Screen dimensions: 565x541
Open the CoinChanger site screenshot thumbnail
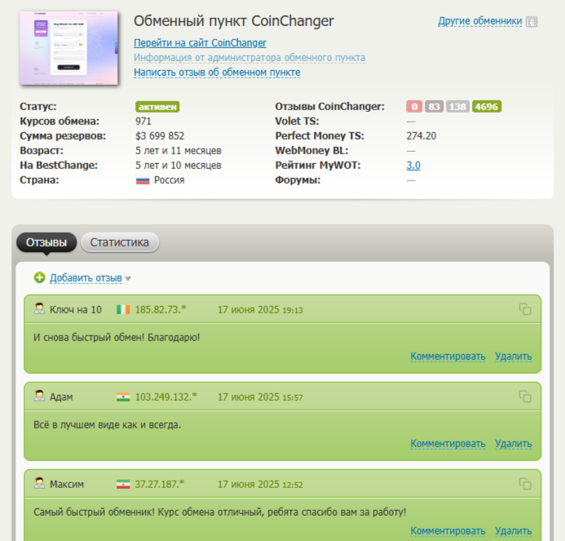coord(68,48)
